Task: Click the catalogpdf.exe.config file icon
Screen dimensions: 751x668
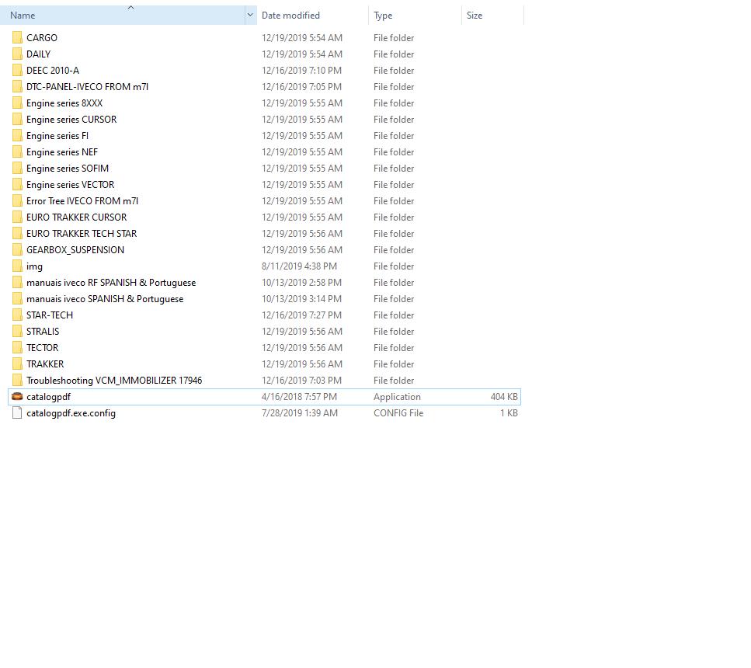Action: point(17,412)
